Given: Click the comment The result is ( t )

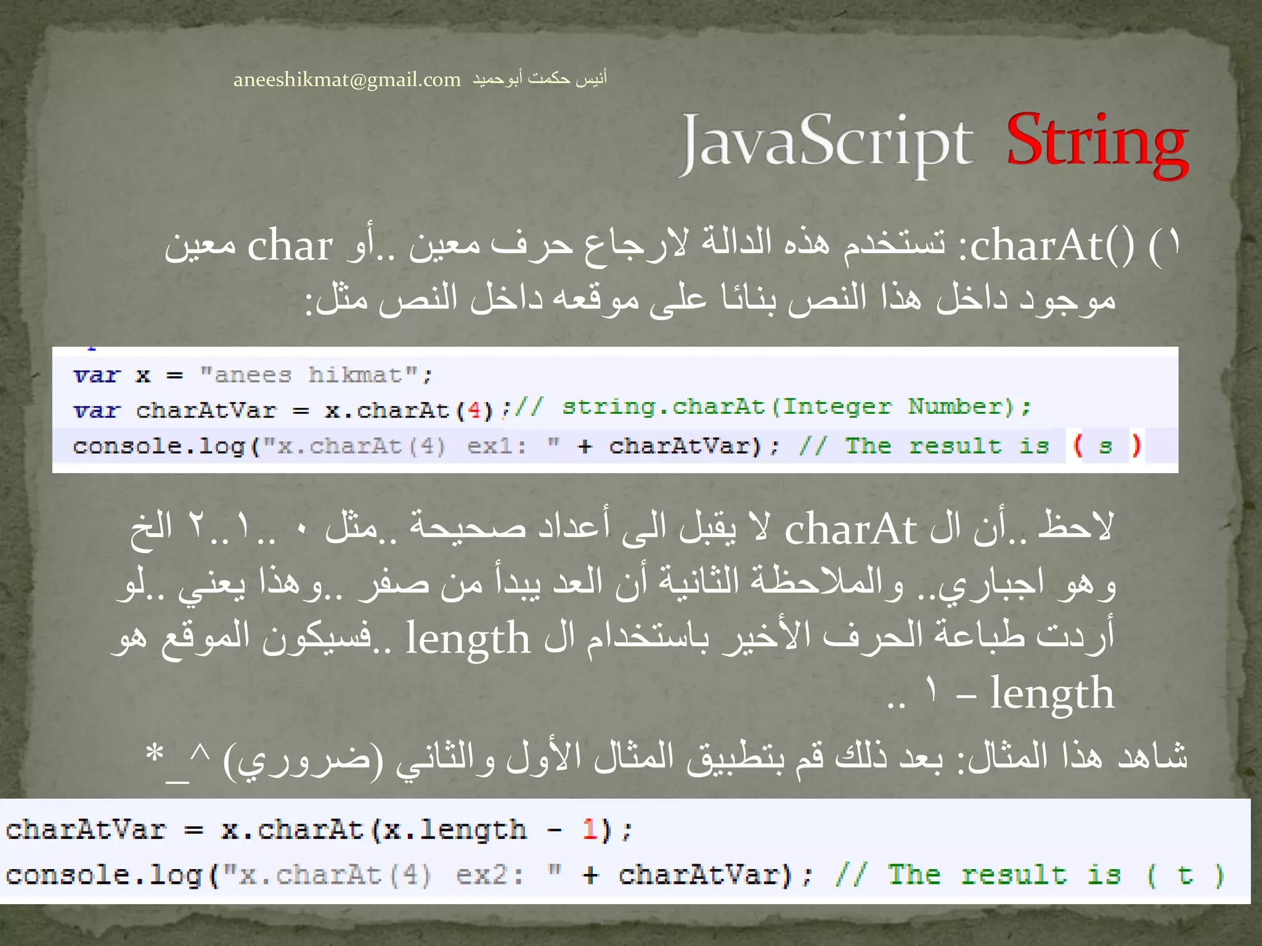Looking at the screenshot, I should 1030,875.
